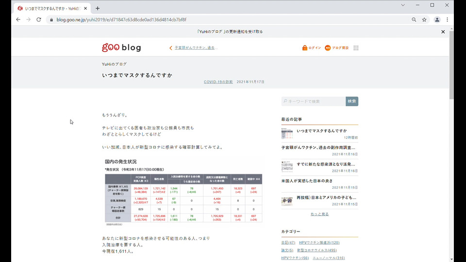
Task: Click the padlock site info icon
Action: (x=51, y=19)
